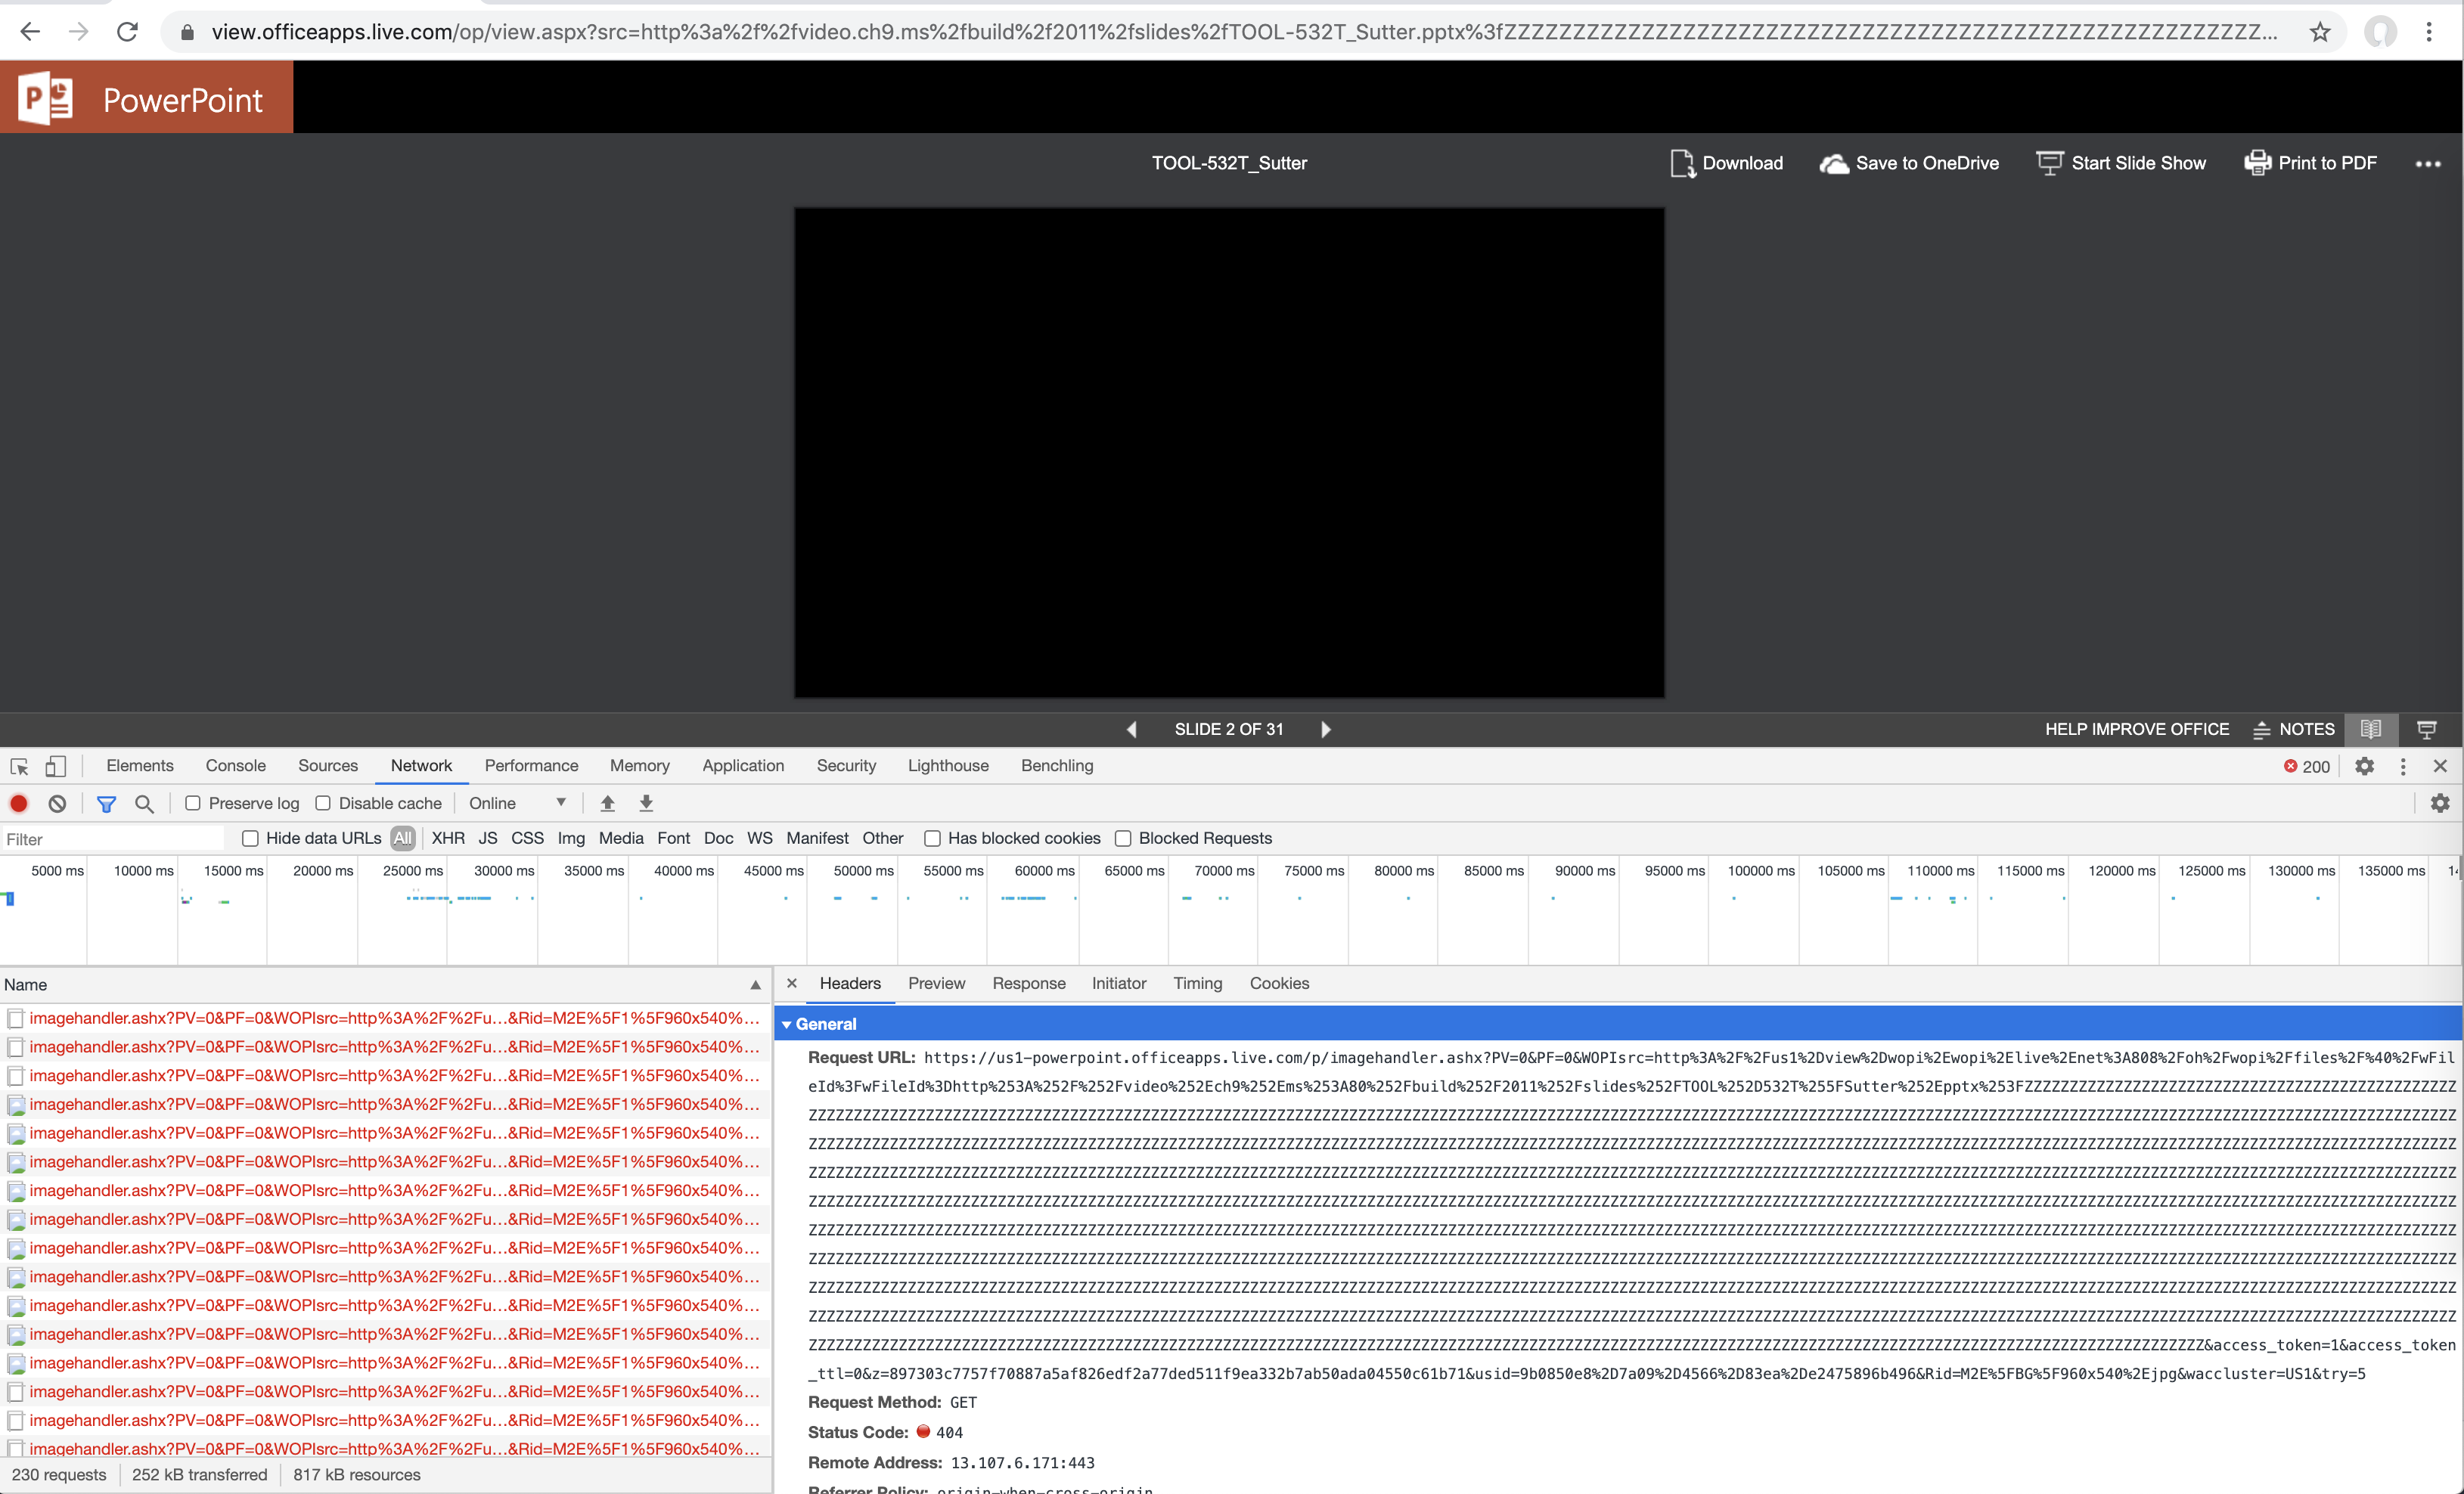Open DevTools settings gear
Image resolution: width=2464 pixels, height=1494 pixels.
point(2364,766)
